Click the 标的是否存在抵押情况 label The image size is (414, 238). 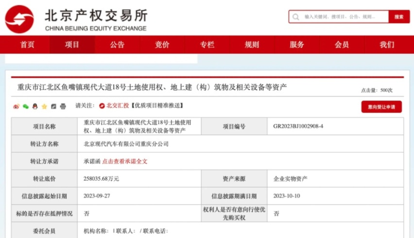(x=44, y=213)
